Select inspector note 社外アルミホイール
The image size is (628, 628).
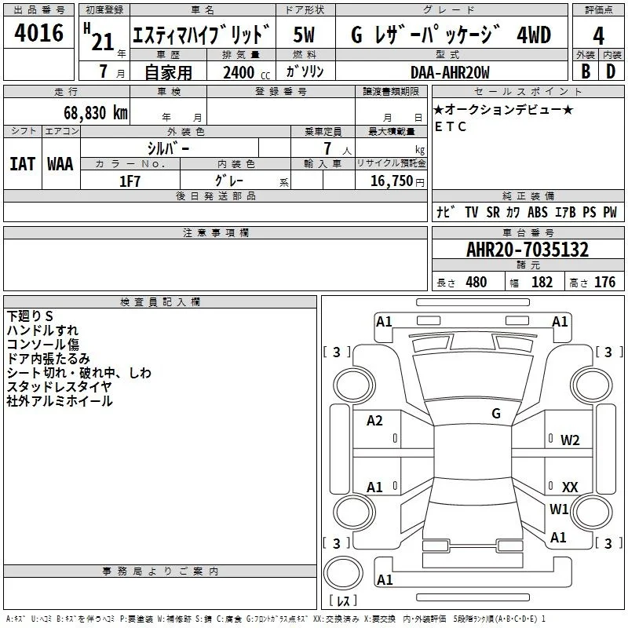coord(60,401)
